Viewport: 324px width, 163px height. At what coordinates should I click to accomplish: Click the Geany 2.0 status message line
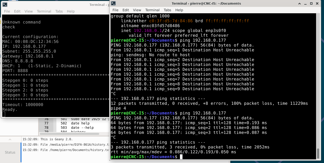pos(48,139)
